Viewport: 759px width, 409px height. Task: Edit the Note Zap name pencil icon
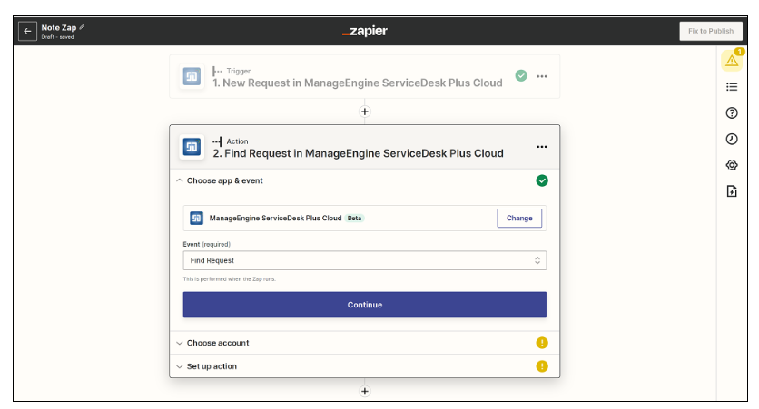[82, 27]
